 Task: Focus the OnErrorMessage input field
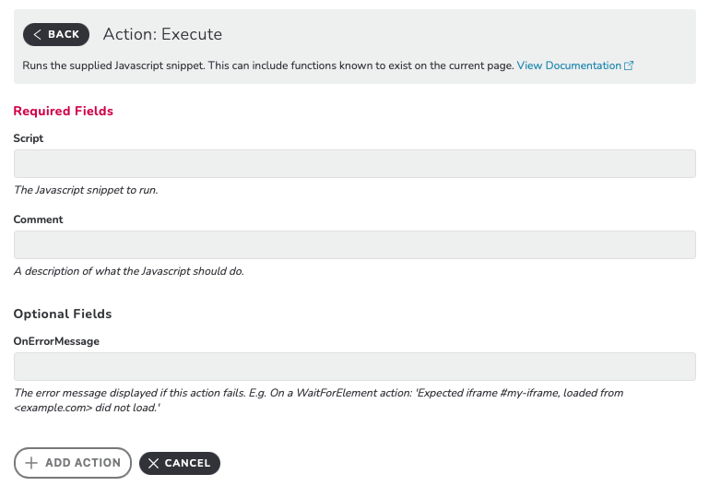pyautogui.click(x=354, y=367)
